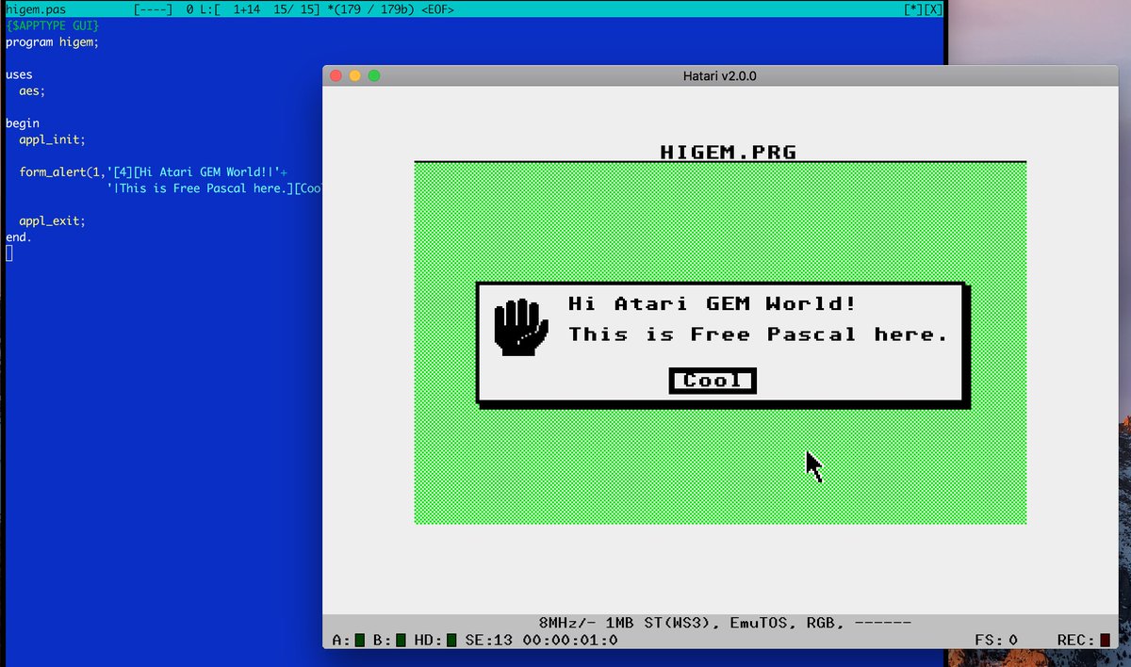Click the '15/ 15]' line counter in header
Image resolution: width=1131 pixels, height=667 pixels.
[x=296, y=8]
